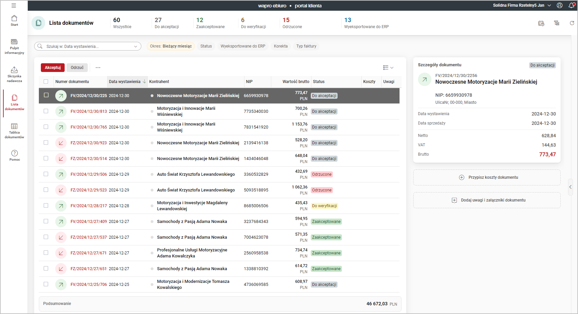
Task: Filter by 15 Odrzucone
Action: point(292,23)
